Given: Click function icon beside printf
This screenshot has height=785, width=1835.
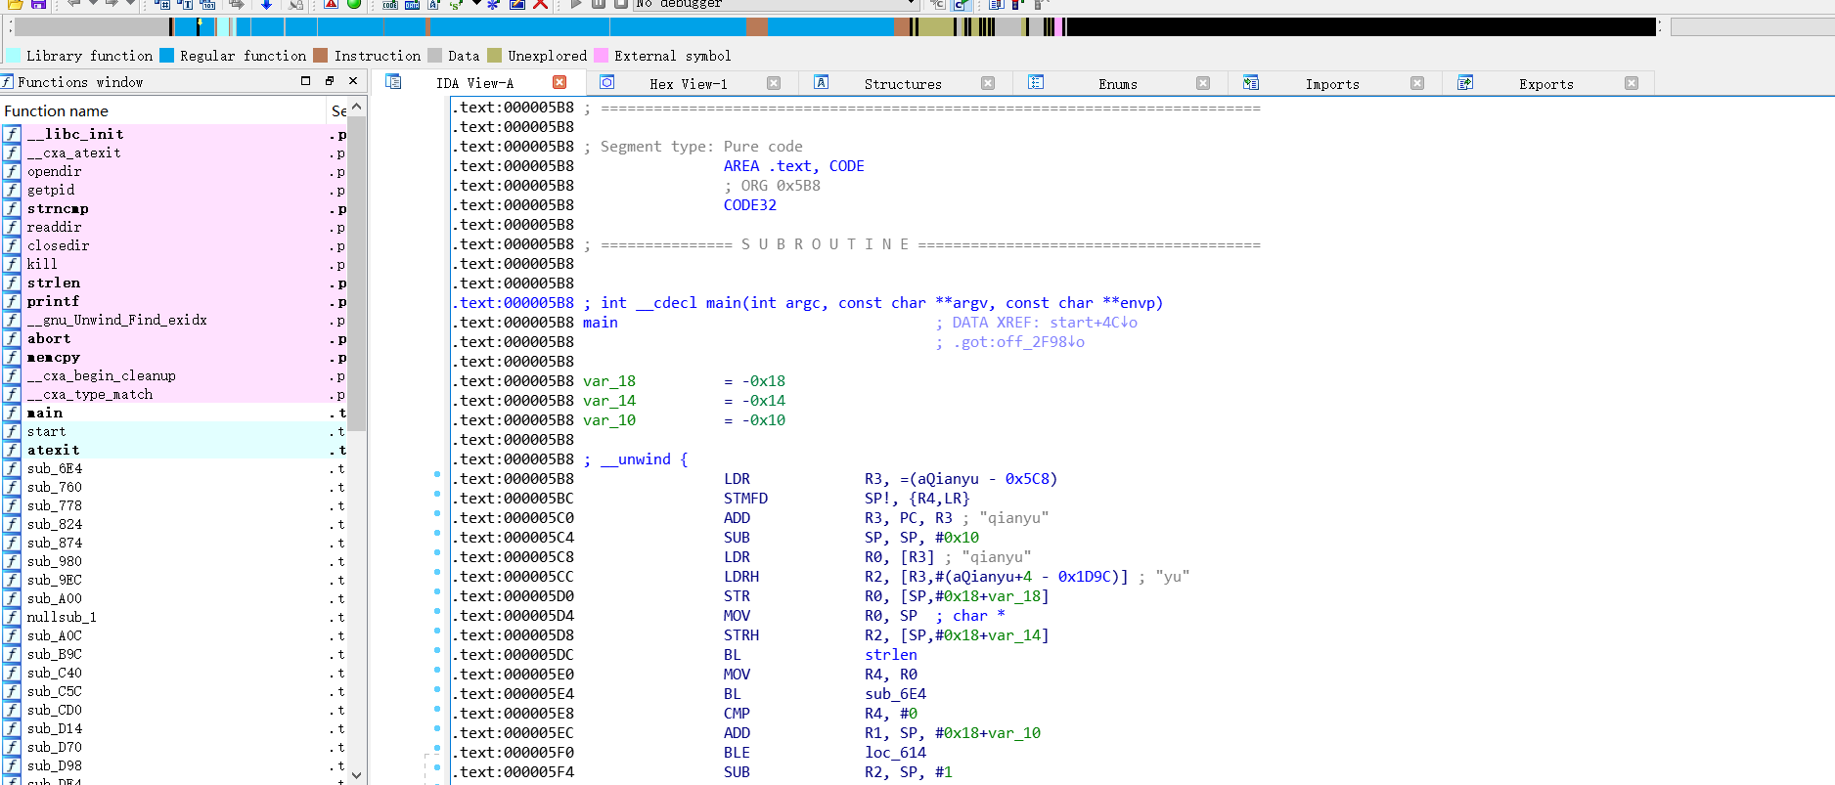Looking at the screenshot, I should click(x=12, y=301).
